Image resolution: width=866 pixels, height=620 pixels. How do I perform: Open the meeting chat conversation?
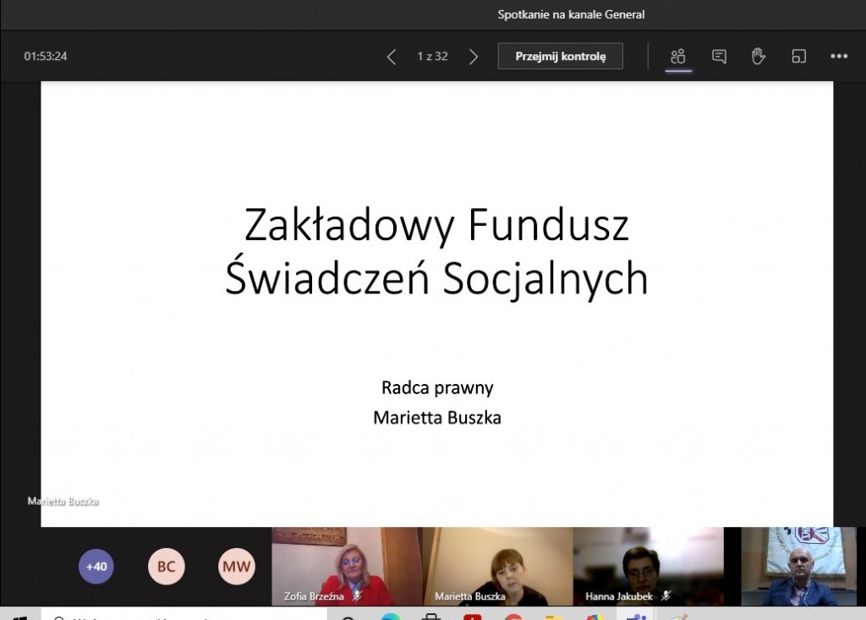[x=718, y=56]
